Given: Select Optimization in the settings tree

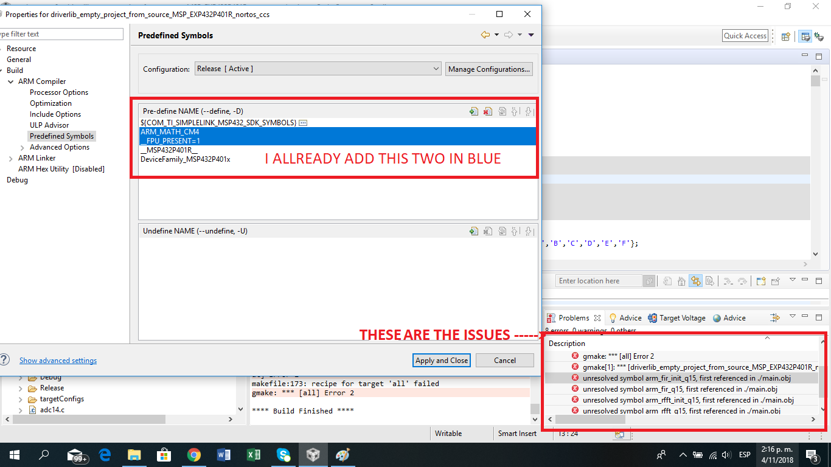Looking at the screenshot, I should 50,103.
